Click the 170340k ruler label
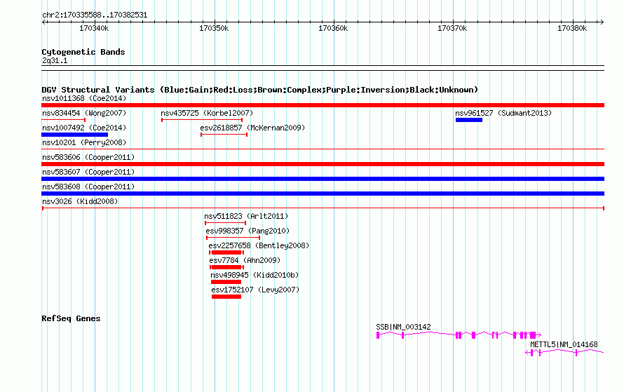 point(94,28)
